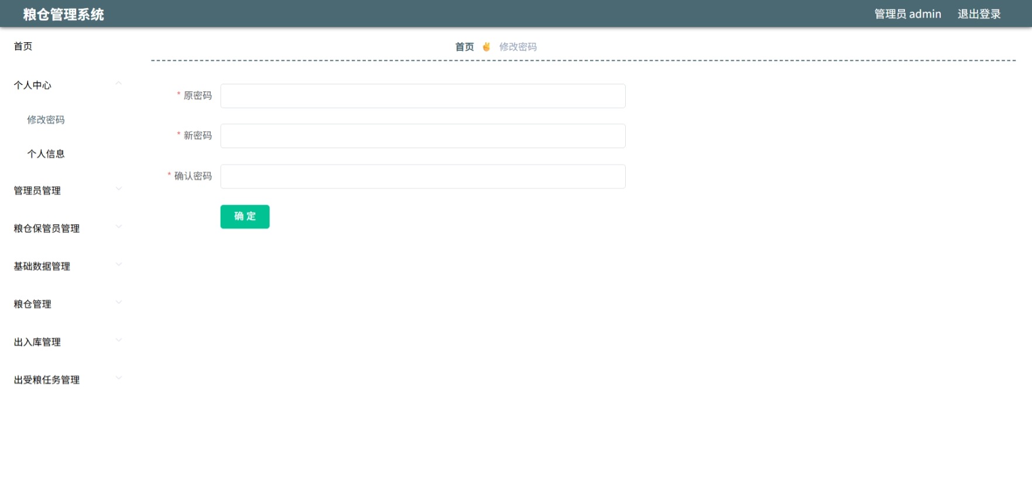Click the green 确定 button

tap(245, 217)
